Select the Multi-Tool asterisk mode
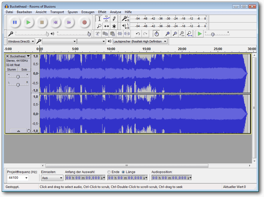Screen dimensions: 264x197 (x=114, y=26)
